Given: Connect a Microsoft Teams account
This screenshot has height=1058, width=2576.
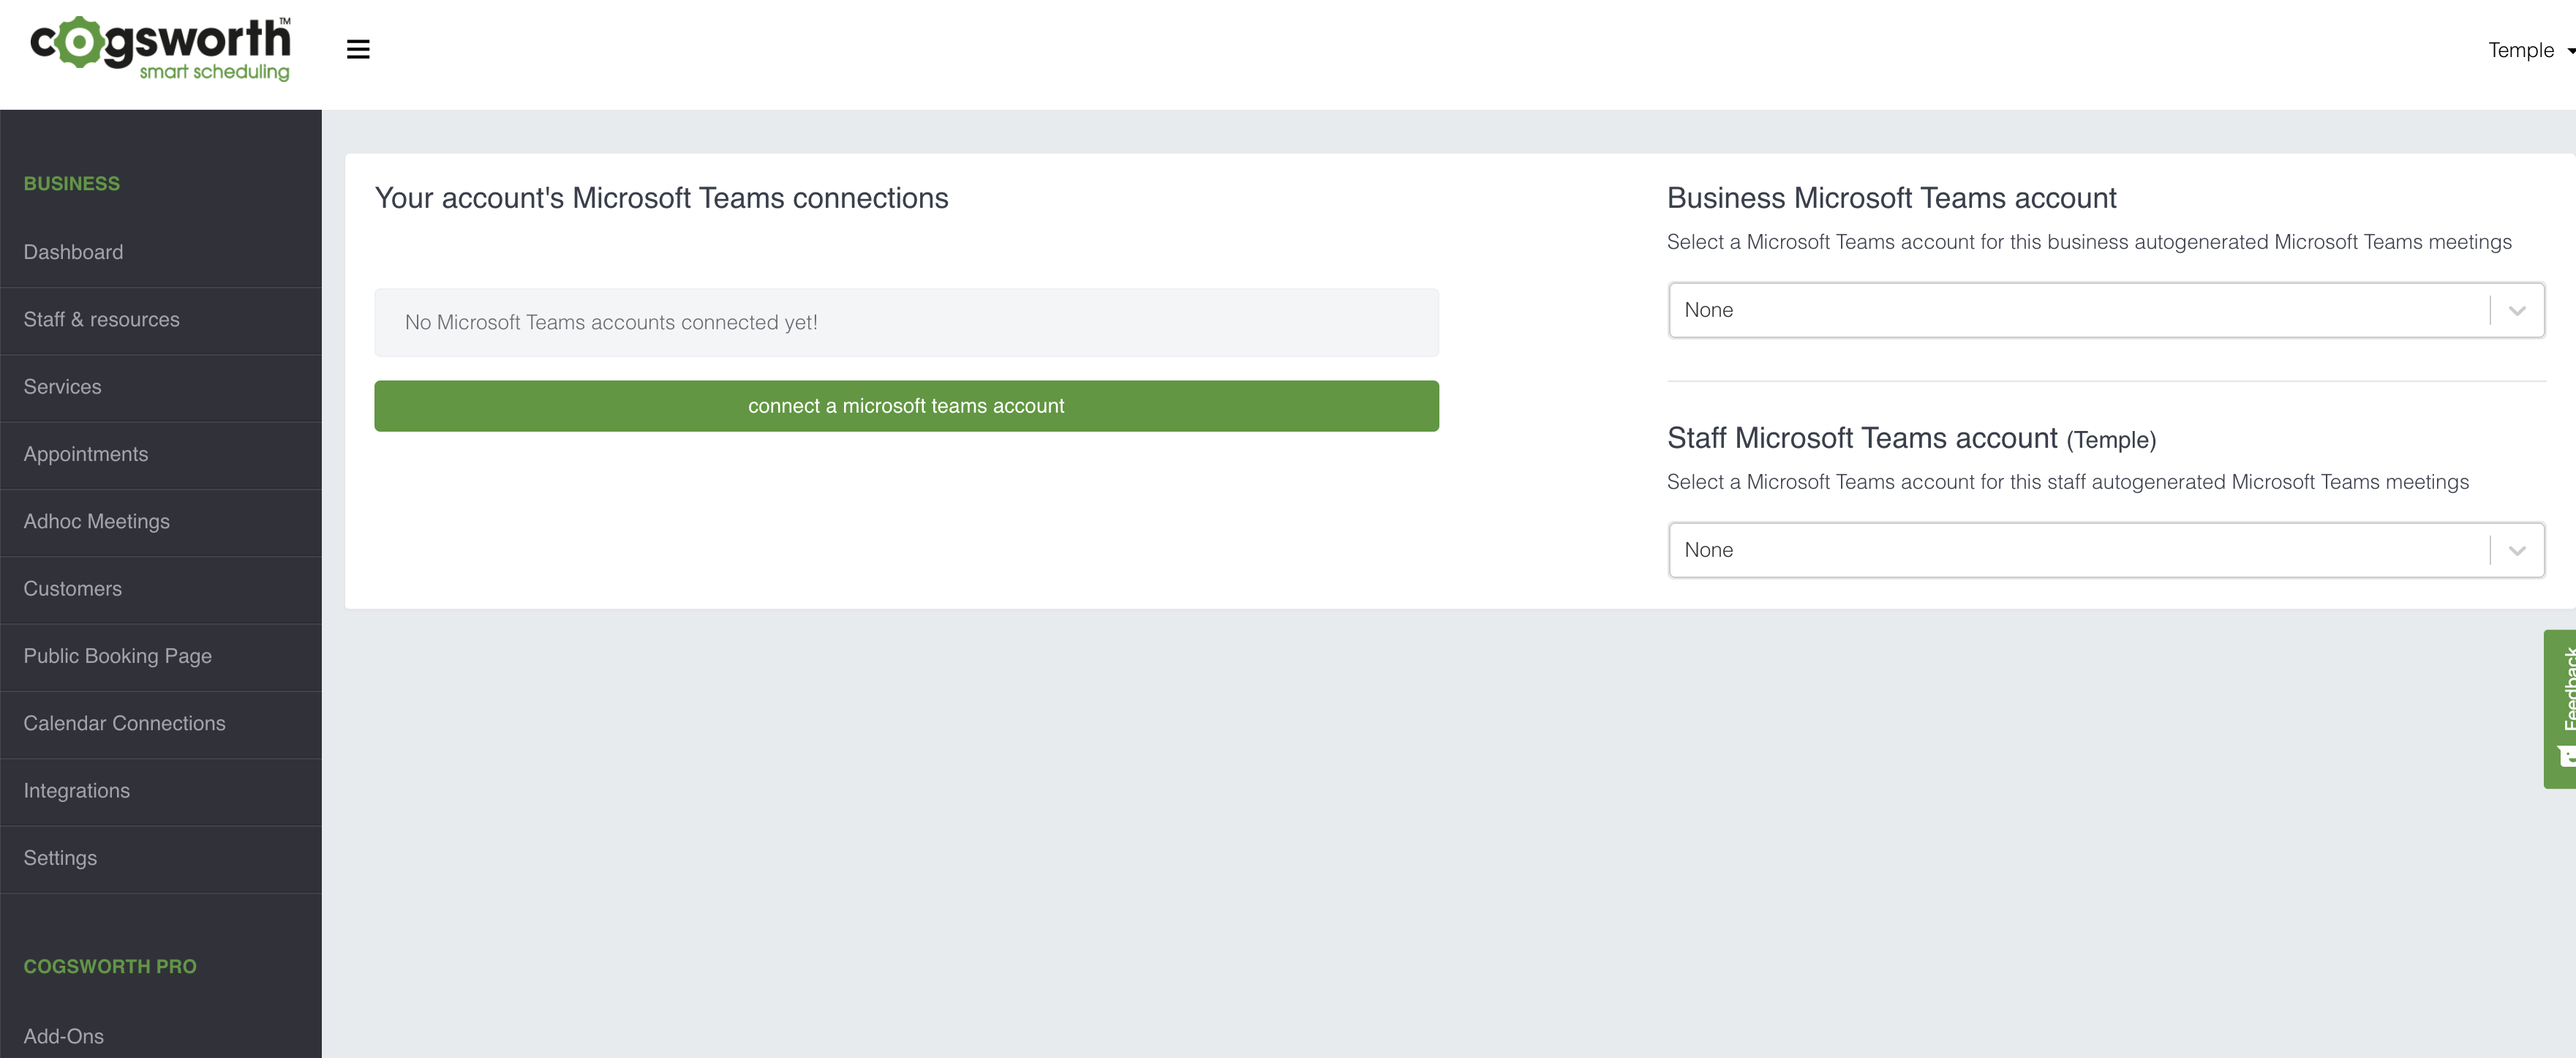Looking at the screenshot, I should [x=906, y=406].
